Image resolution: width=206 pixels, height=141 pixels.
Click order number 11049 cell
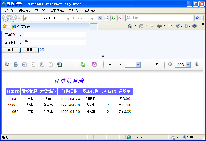(13, 99)
